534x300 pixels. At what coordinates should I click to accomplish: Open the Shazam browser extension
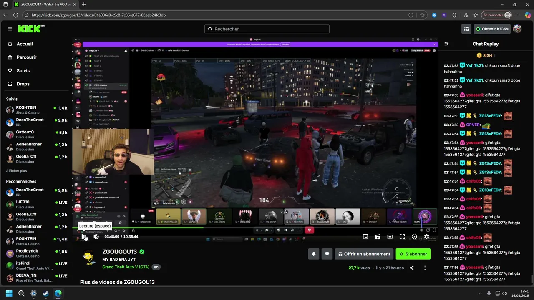(434, 15)
